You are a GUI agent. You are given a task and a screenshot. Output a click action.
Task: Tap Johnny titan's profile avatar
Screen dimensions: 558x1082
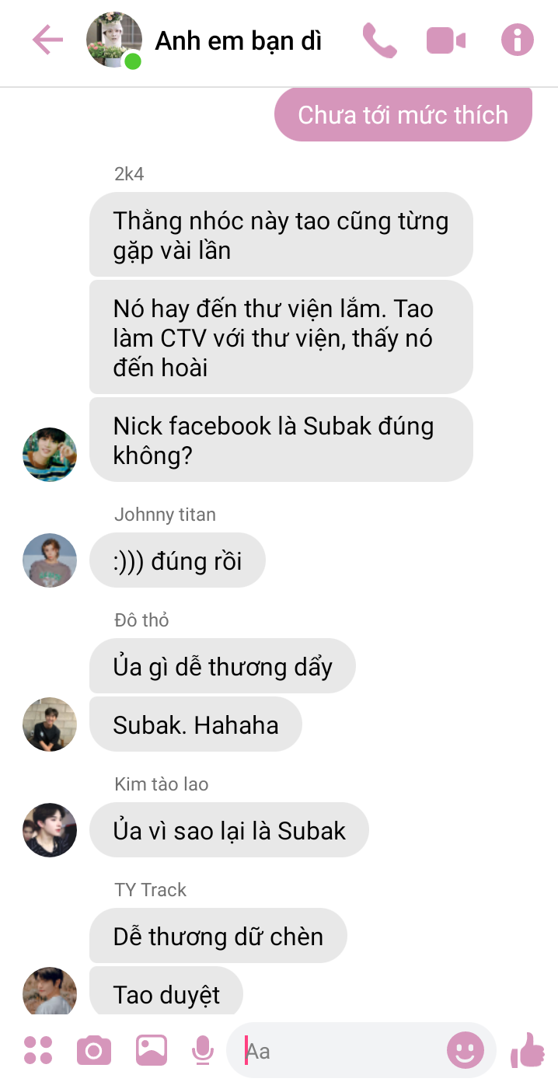pyautogui.click(x=50, y=560)
